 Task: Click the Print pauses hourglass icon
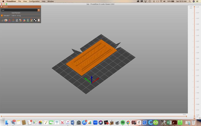[28, 20]
